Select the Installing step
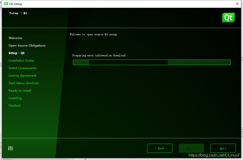The width and height of the screenshot is (243, 160). point(15,98)
